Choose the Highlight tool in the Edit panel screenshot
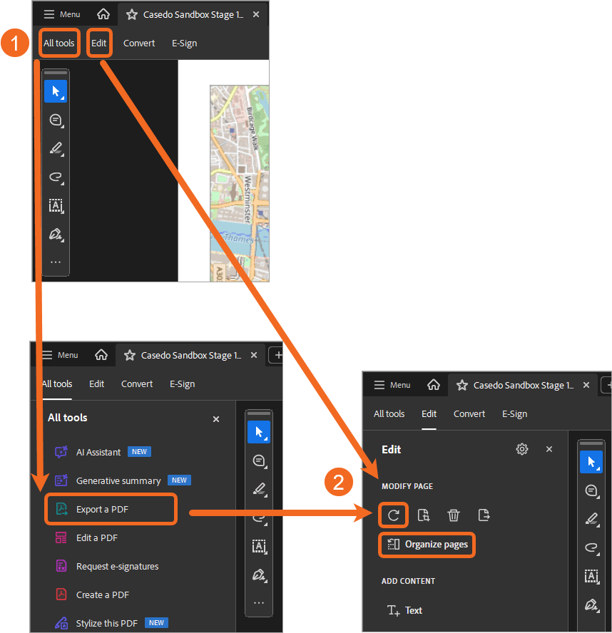This screenshot has height=633, width=612. (591, 519)
